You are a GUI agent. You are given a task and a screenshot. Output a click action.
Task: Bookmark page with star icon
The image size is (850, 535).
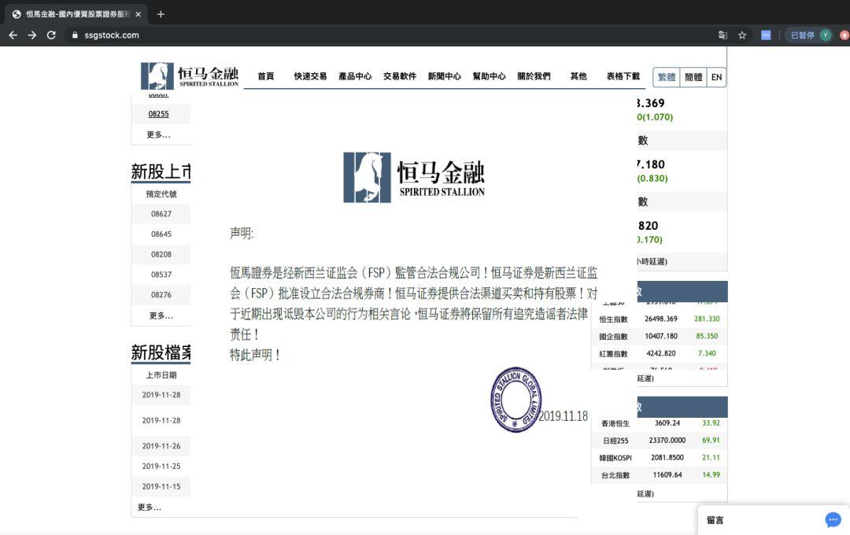pos(742,35)
